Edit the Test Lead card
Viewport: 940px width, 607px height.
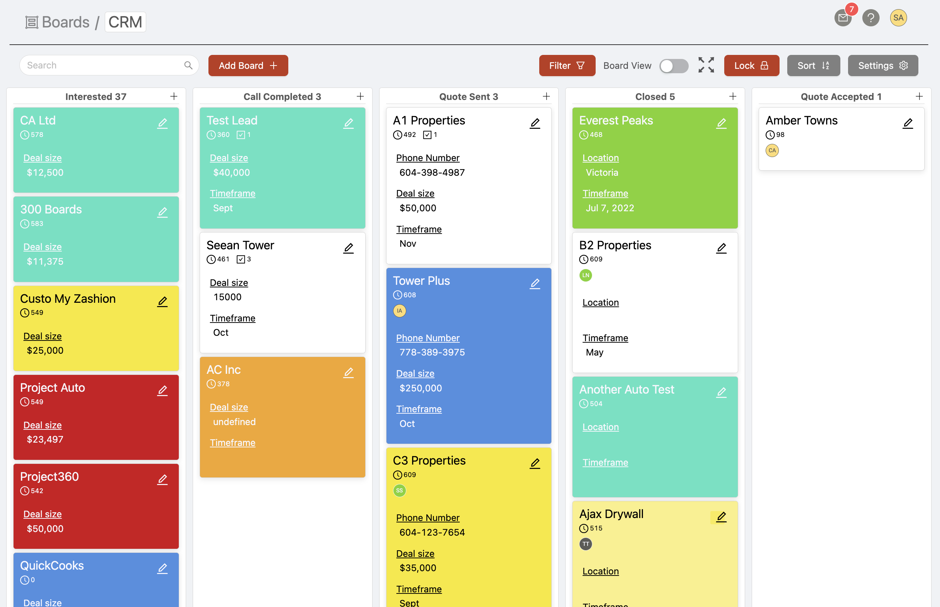point(348,123)
